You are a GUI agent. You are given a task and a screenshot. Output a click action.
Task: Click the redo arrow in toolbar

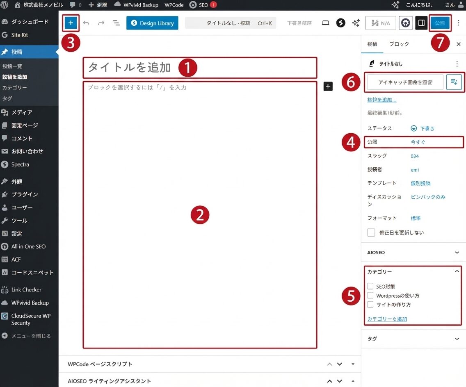[x=101, y=23]
